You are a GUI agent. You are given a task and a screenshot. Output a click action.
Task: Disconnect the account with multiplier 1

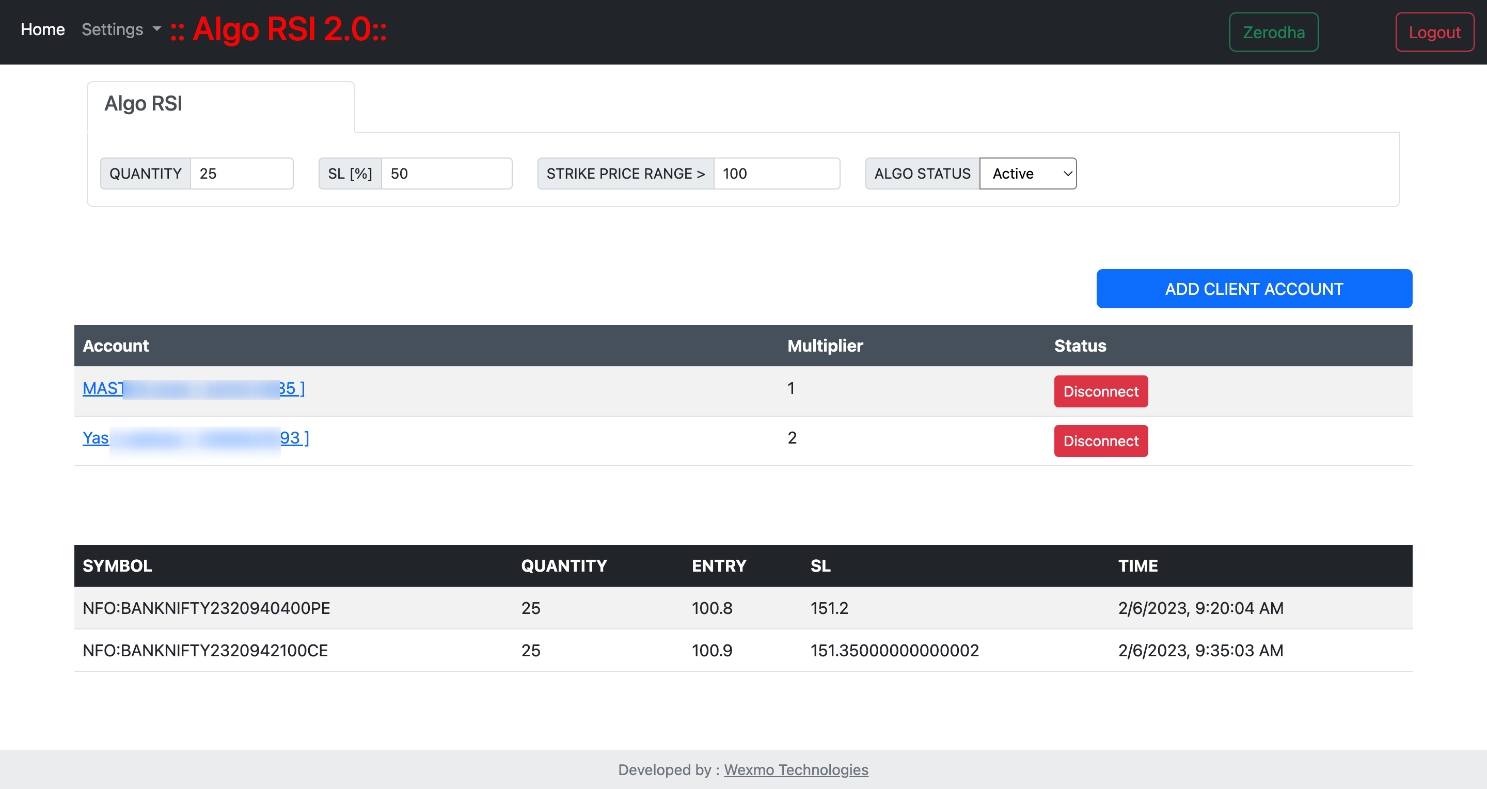[x=1100, y=391]
